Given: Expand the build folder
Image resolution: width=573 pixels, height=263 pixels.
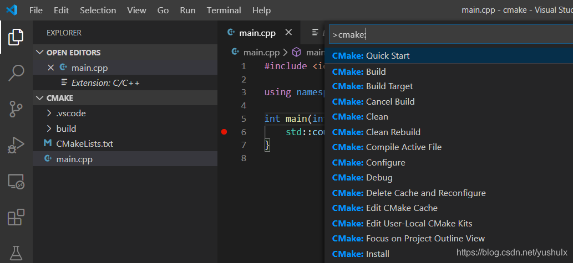Looking at the screenshot, I should pyautogui.click(x=49, y=129).
